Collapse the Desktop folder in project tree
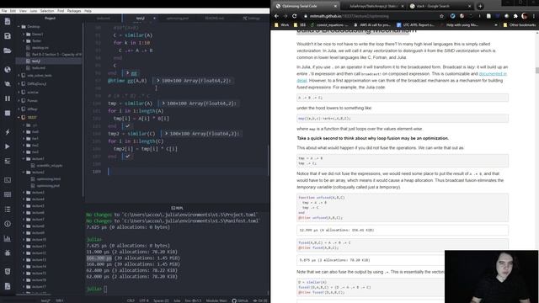 click(x=19, y=26)
